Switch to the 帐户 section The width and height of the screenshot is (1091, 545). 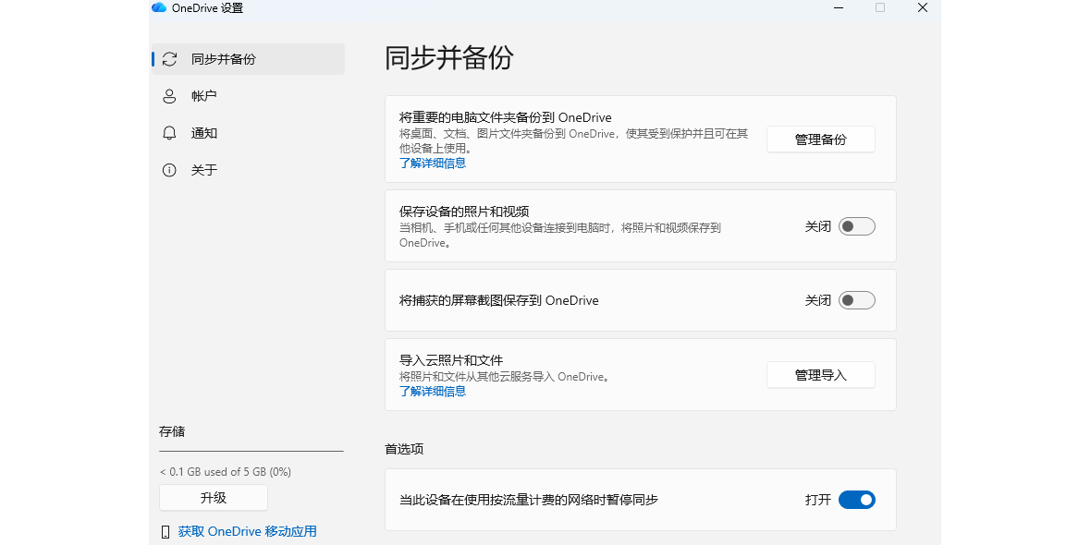249,96
